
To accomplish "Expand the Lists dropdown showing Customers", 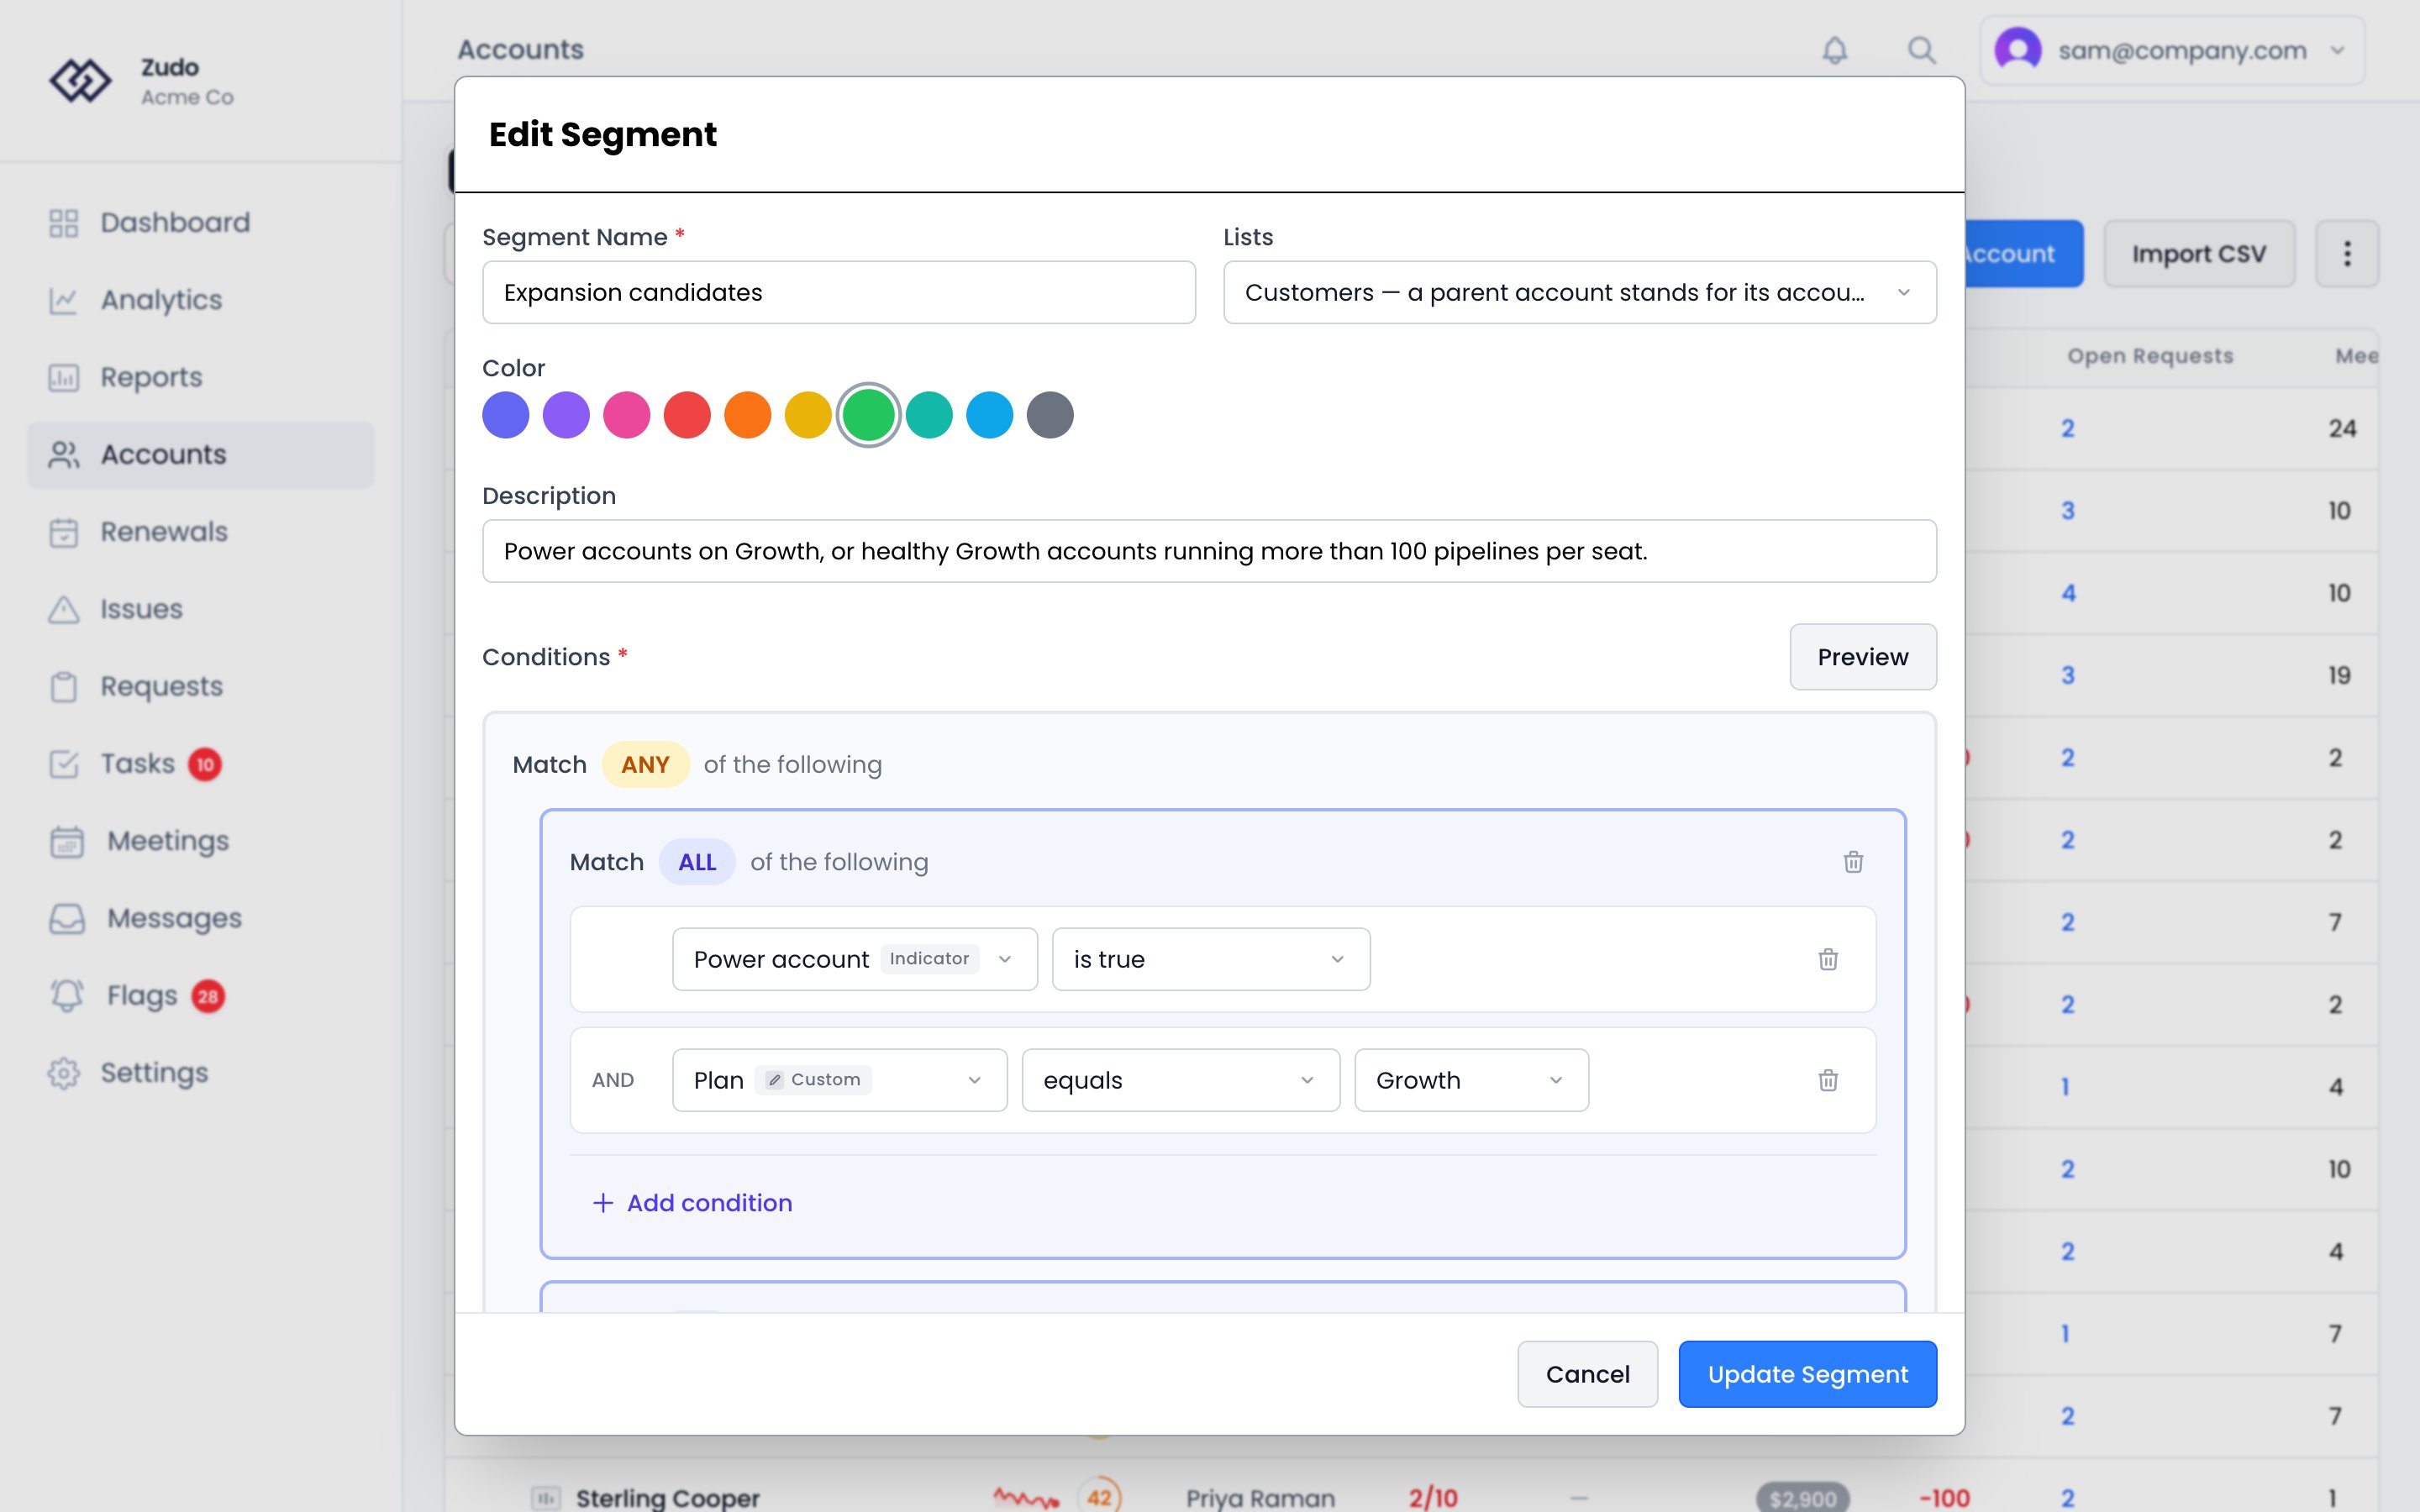I will tap(1579, 293).
